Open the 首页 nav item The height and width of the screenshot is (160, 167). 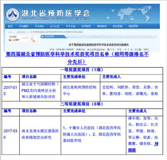tap(10, 26)
